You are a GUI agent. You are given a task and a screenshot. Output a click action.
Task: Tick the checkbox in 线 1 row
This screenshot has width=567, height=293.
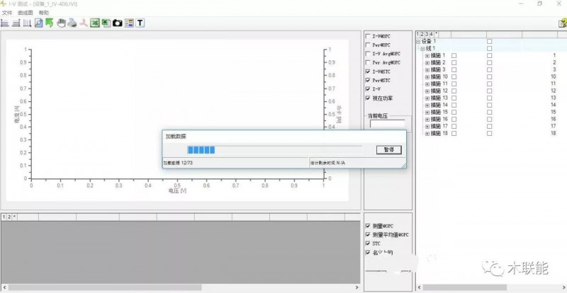[490, 48]
